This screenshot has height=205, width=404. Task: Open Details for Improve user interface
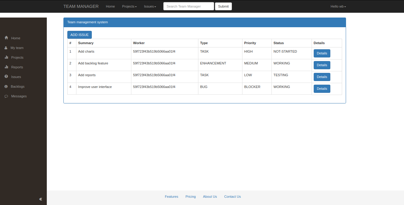coord(322,89)
